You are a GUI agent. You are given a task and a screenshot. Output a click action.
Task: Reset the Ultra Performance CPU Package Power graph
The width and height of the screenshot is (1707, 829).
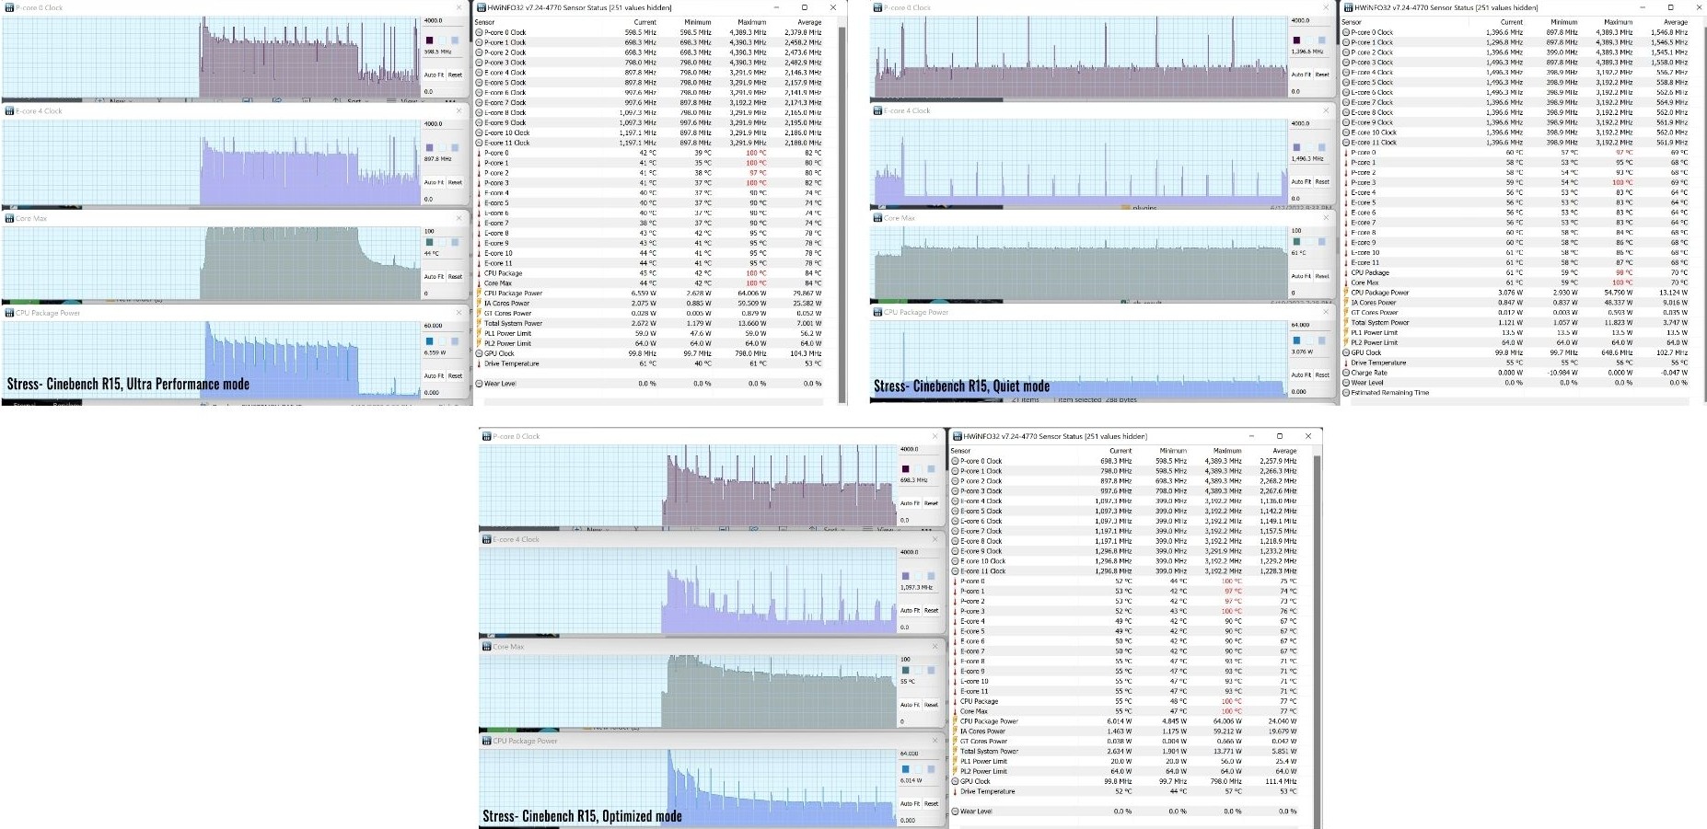pyautogui.click(x=455, y=375)
